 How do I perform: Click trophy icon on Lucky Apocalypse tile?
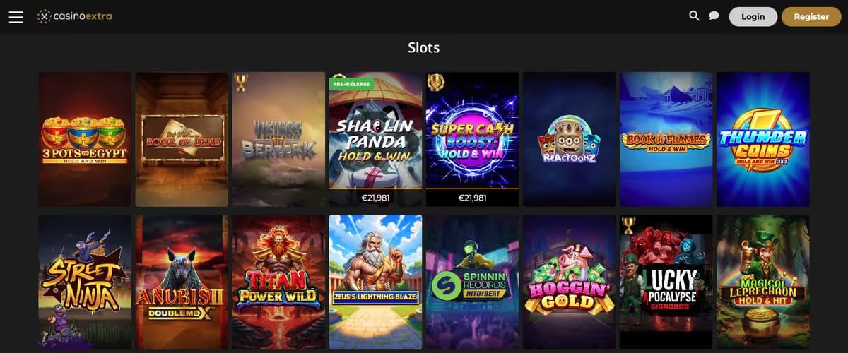(x=628, y=225)
